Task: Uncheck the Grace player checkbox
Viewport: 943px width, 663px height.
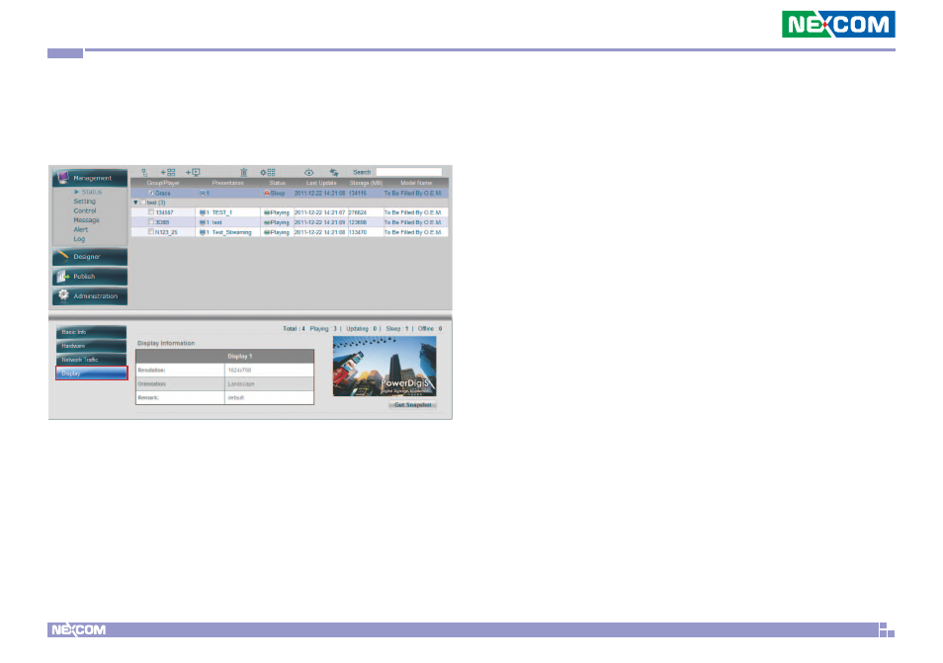Action: coord(151,193)
